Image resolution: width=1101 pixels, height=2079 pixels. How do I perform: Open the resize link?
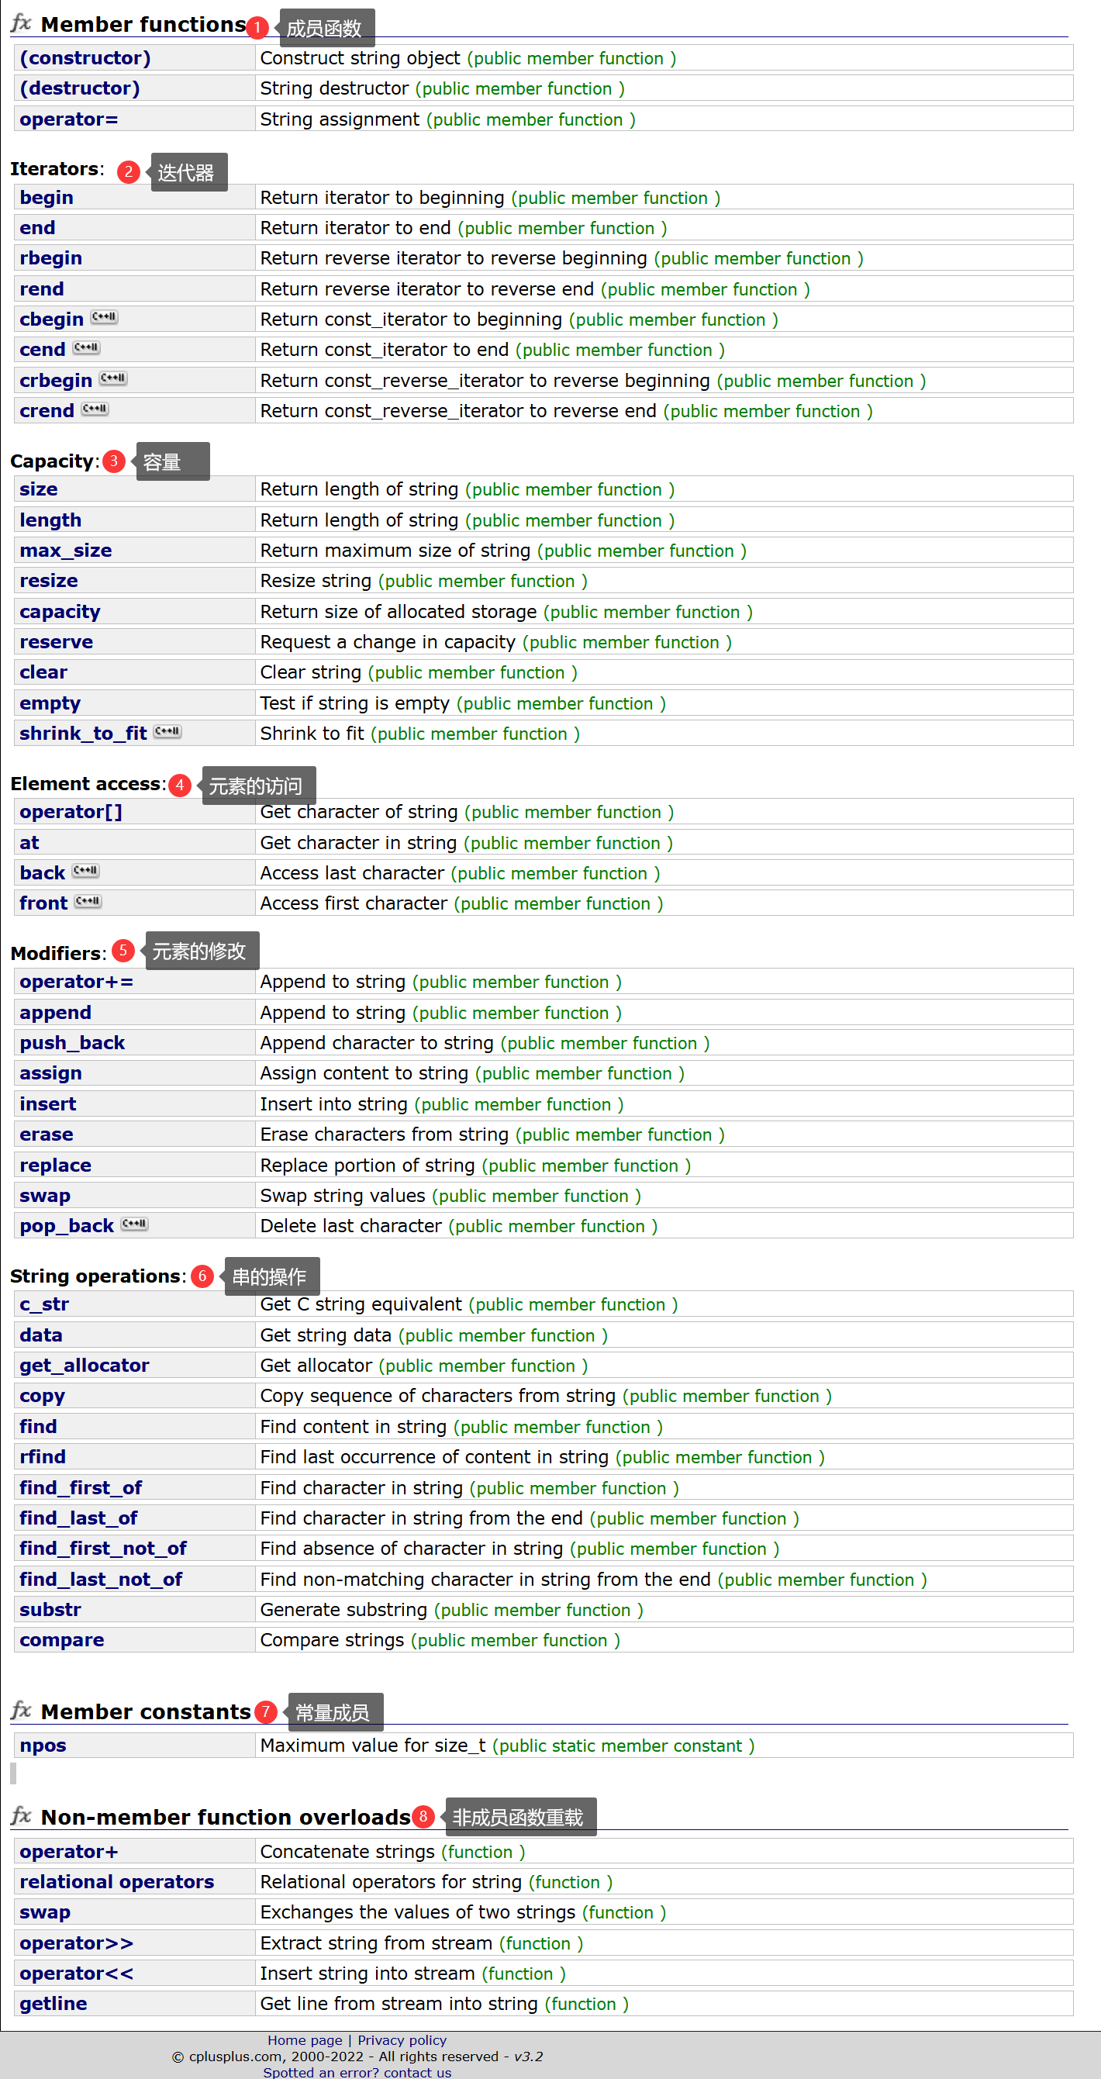pyautogui.click(x=48, y=581)
